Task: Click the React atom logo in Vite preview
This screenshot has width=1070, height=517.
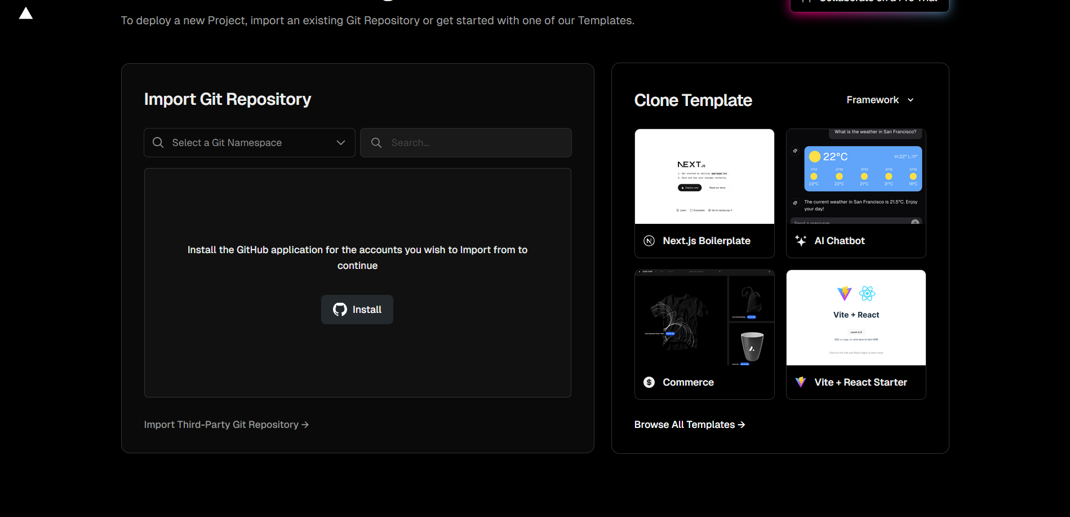Action: 867,293
